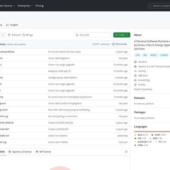This screenshot has width=170, height=170.
Task: Click the eye icon beside 6 watching
Action: (x=135, y=80)
